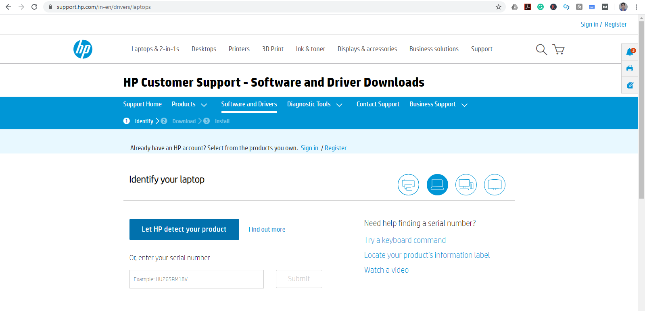Viewport: 645px width, 311px height.
Task: Open the M-labeled extension icon in the toolbar
Action: tap(605, 7)
